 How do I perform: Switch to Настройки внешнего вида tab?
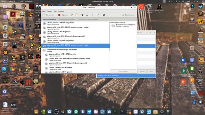click(88, 19)
